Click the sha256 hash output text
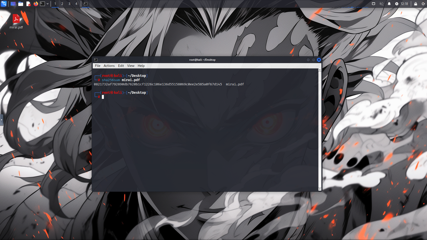 (x=158, y=84)
